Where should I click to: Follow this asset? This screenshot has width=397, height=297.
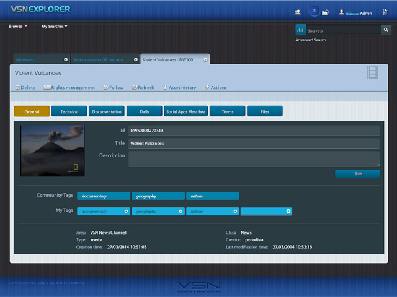pyautogui.click(x=114, y=88)
